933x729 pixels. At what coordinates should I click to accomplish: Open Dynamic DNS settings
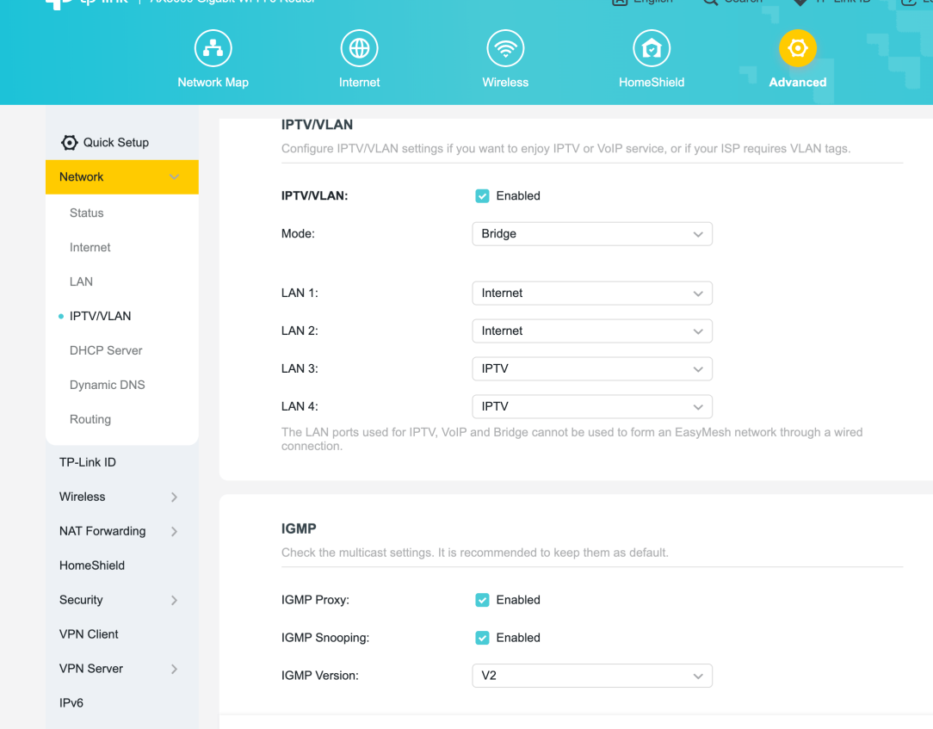[107, 385]
